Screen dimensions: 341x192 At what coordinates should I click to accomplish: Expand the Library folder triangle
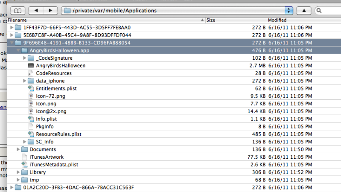(x=18, y=172)
